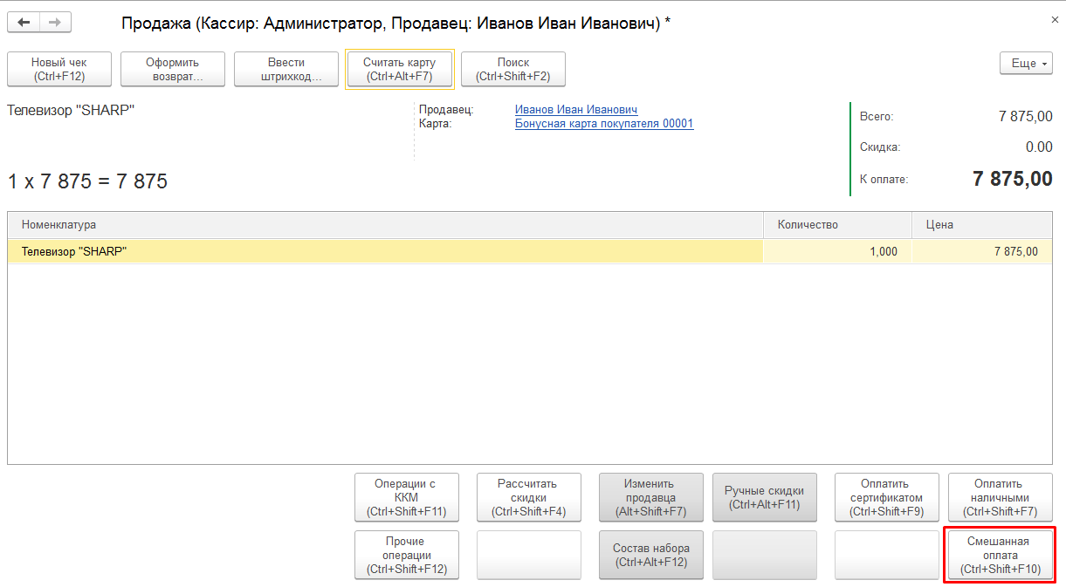Image resolution: width=1066 pixels, height=587 pixels.
Task: Edit the quantity cell 1,000
Action: point(838,252)
